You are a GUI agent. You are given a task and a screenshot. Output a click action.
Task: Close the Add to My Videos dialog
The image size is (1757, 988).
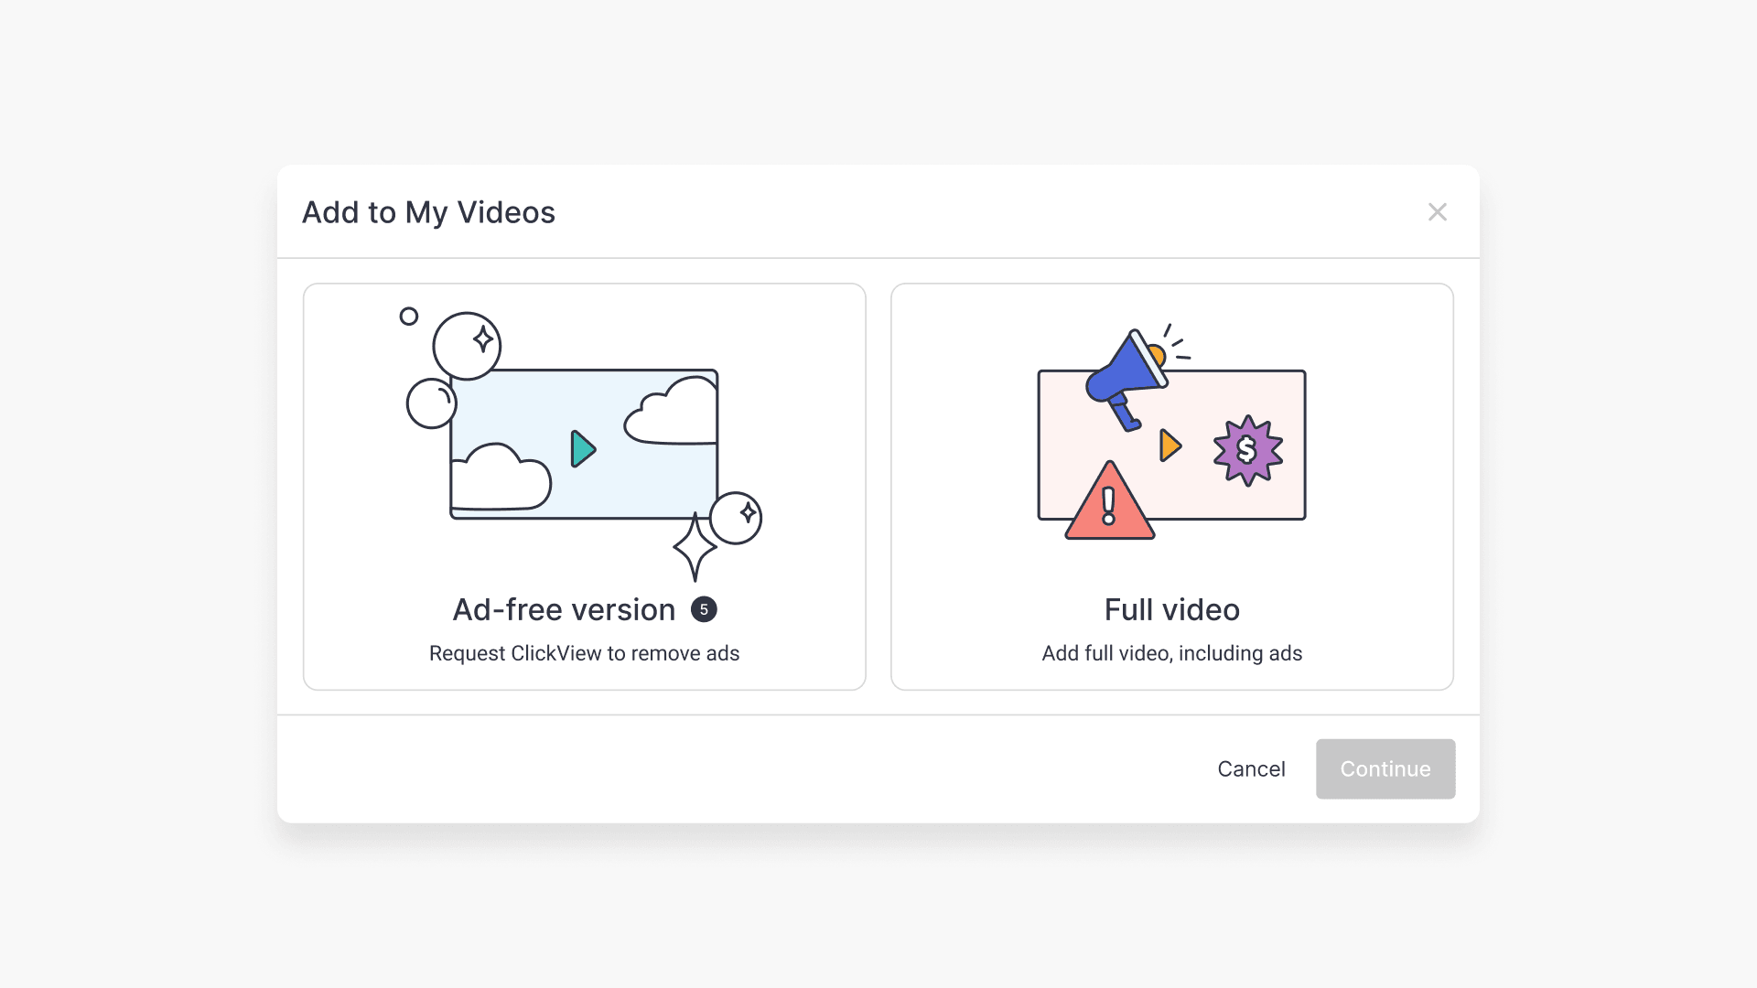pos(1438,211)
